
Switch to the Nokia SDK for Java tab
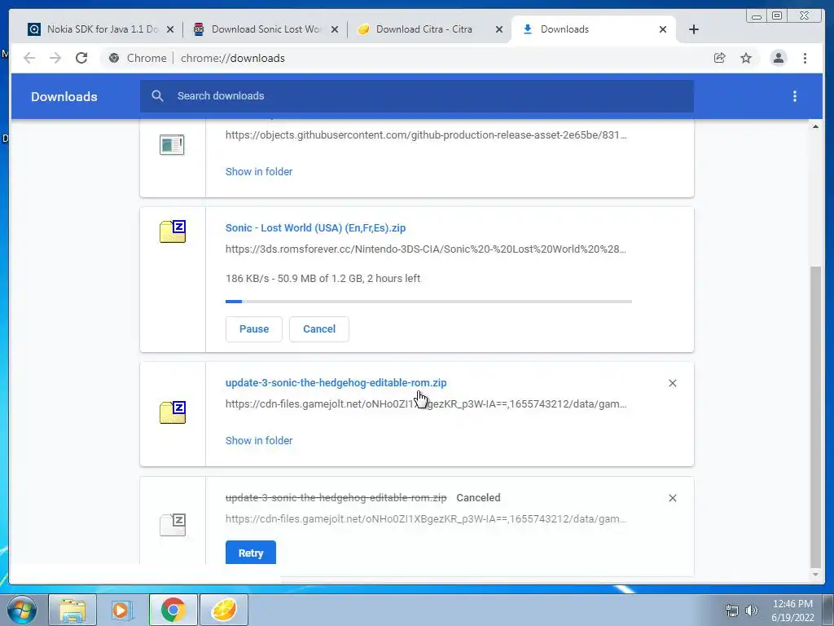point(101,29)
